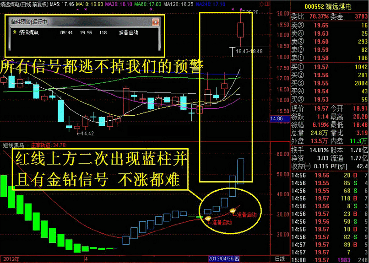Select 委差 3783 value
The height and width of the screenshot is (263, 369).
[361, 16]
